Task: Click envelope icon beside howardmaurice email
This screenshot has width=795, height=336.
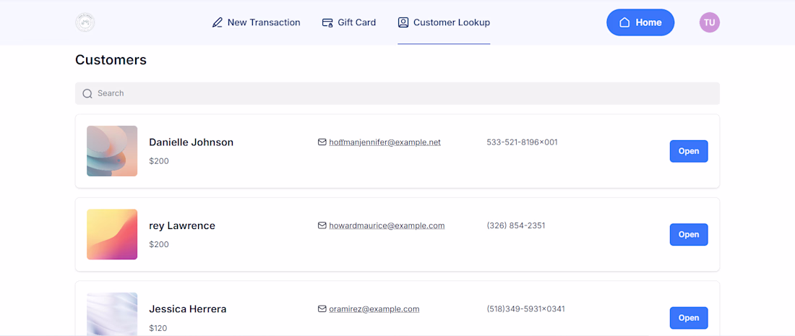Action: [x=322, y=225]
